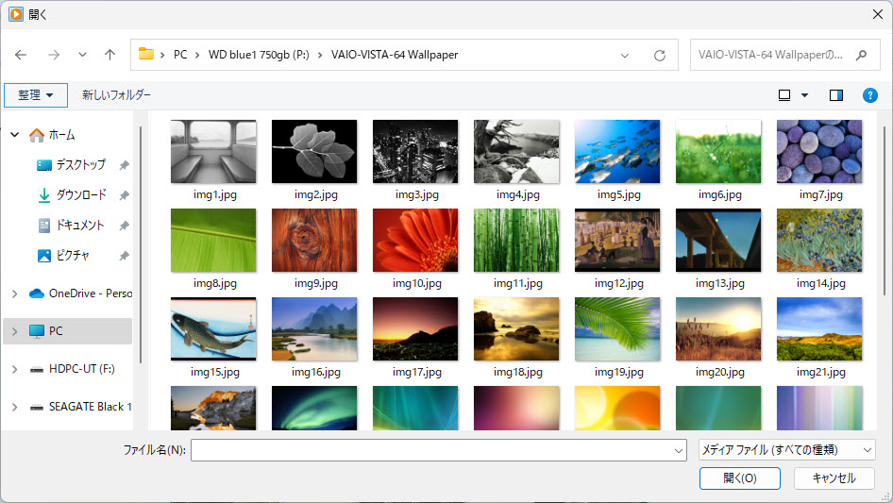Toggle the preview pane button
893x503 pixels.
(835, 95)
